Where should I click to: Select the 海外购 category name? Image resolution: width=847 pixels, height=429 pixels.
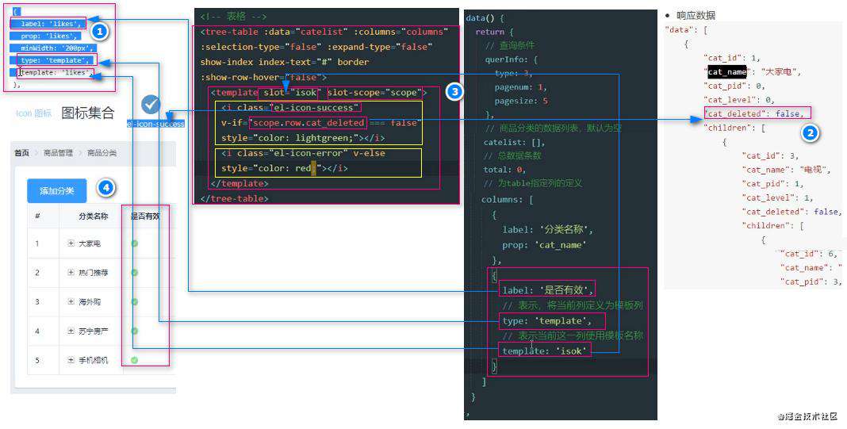coord(90,302)
